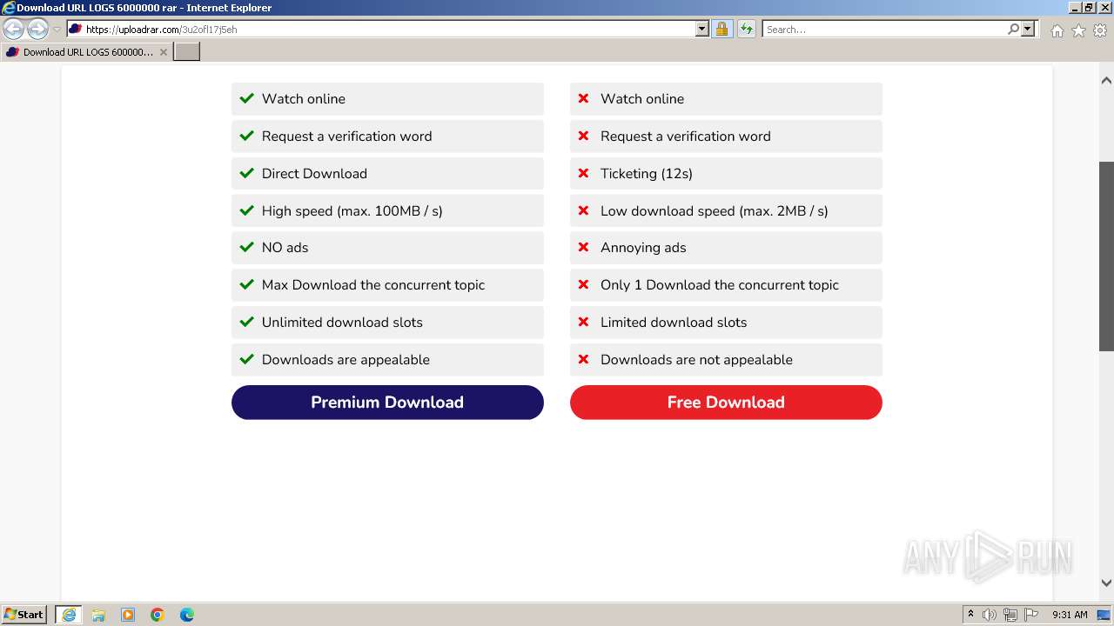This screenshot has width=1114, height=626.
Task: Click green check beside NO ads
Action: coord(246,247)
